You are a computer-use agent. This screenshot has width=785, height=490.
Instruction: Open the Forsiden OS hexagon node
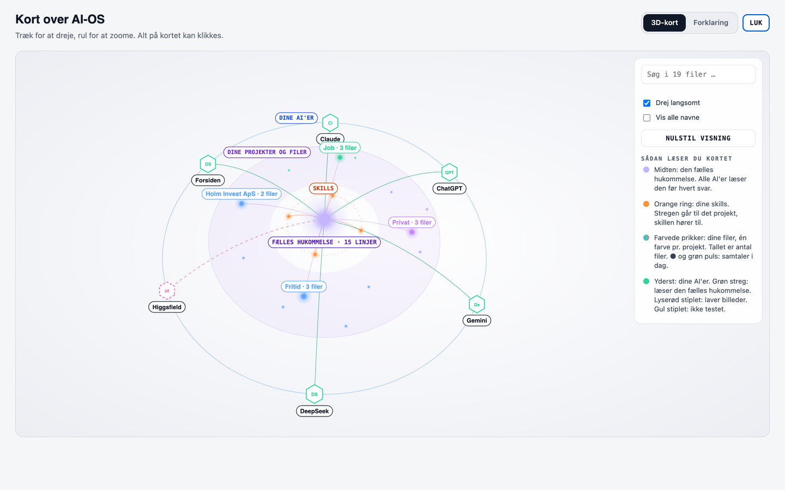click(208, 164)
